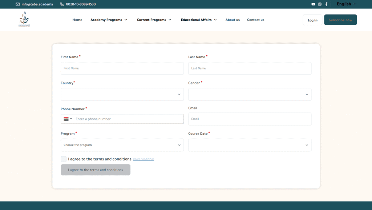Open the Country dropdown

pyautogui.click(x=122, y=94)
